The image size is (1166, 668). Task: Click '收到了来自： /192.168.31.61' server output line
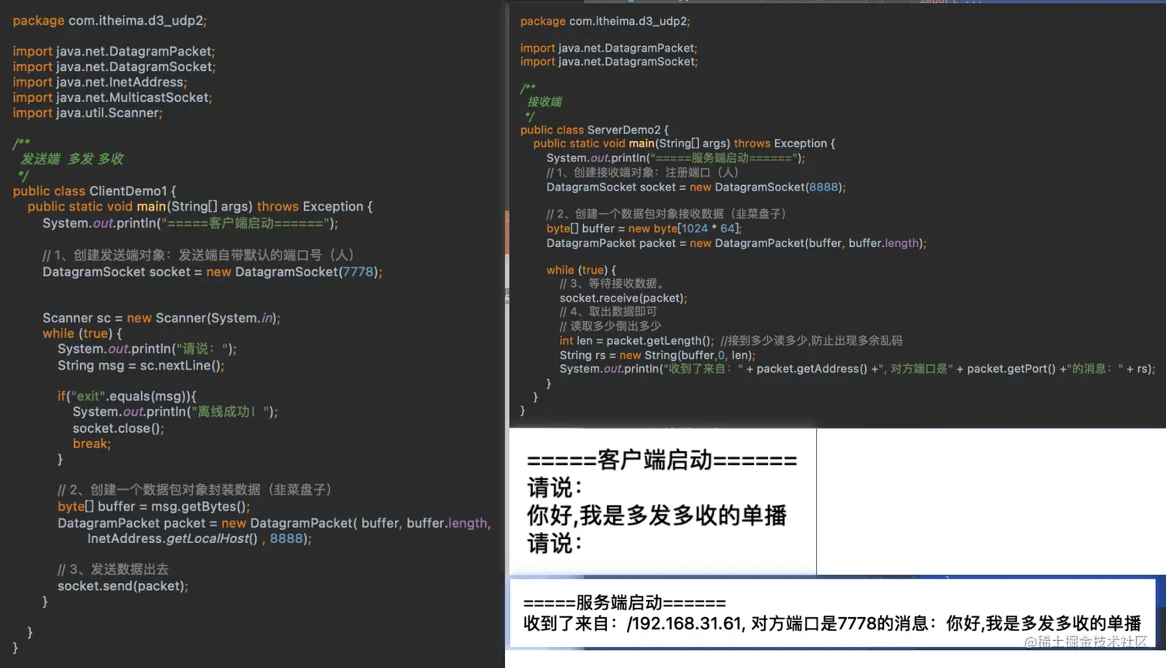click(832, 623)
